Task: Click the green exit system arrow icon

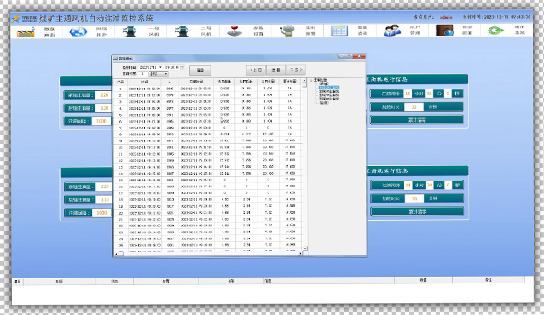Action: tap(495, 31)
